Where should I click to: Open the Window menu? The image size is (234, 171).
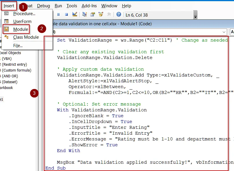point(109,6)
